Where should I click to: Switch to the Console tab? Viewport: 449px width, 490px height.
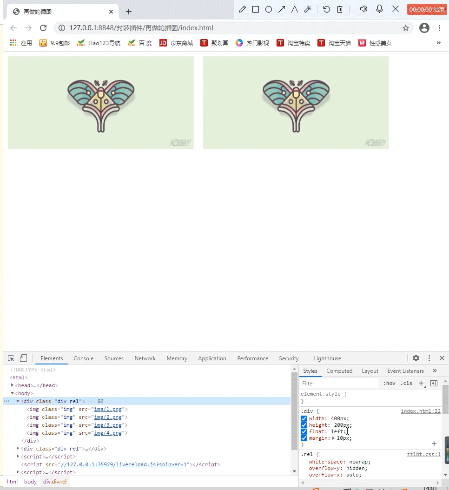pos(83,358)
